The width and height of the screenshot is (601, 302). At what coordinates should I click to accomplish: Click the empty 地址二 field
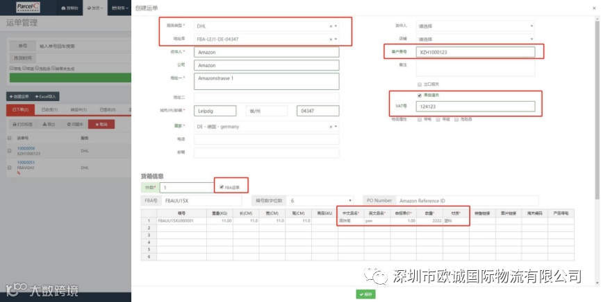coord(266,98)
